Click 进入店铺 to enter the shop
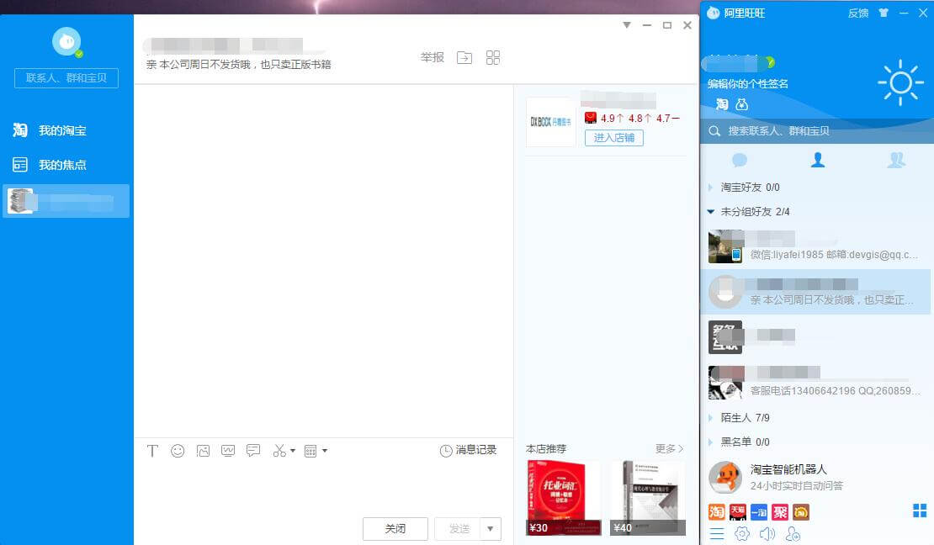The image size is (934, 545). pyautogui.click(x=614, y=138)
